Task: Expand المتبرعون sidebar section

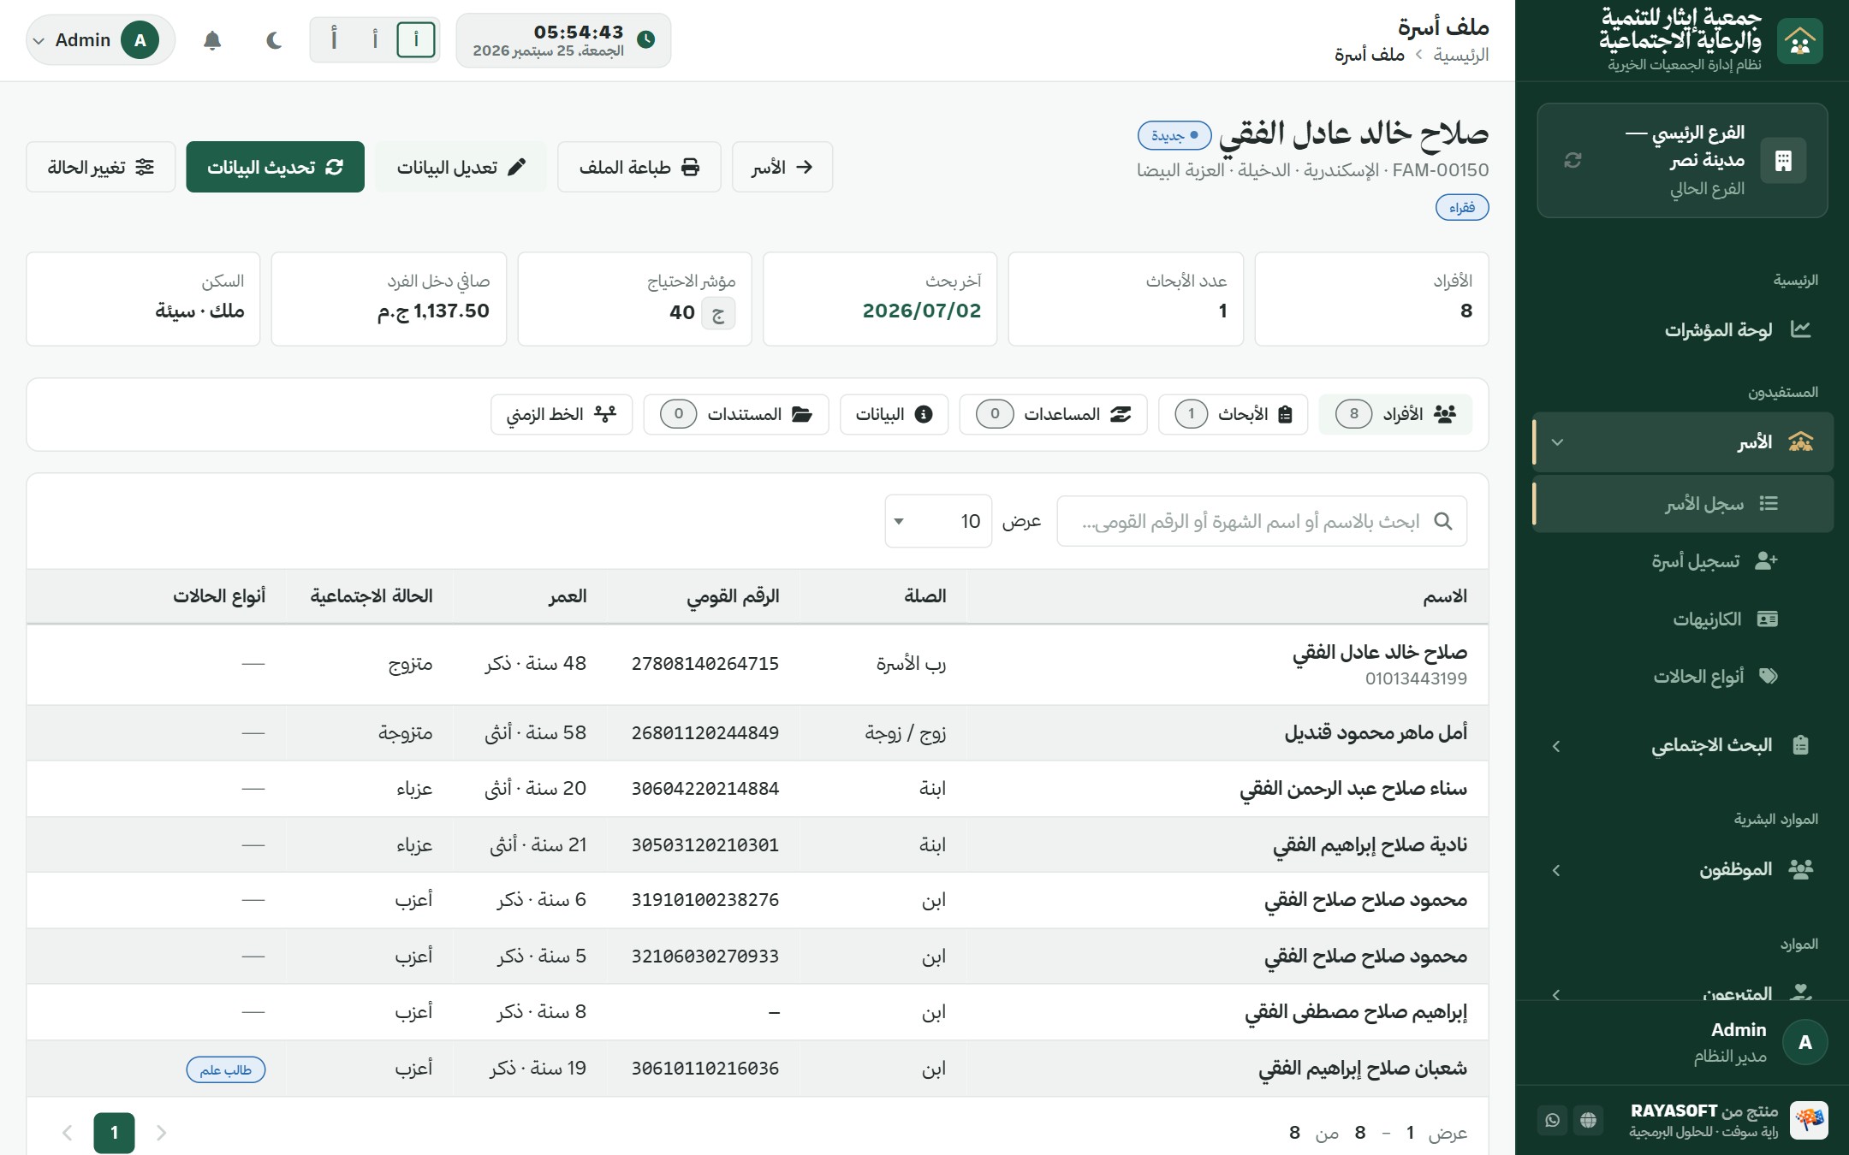Action: point(1683,991)
